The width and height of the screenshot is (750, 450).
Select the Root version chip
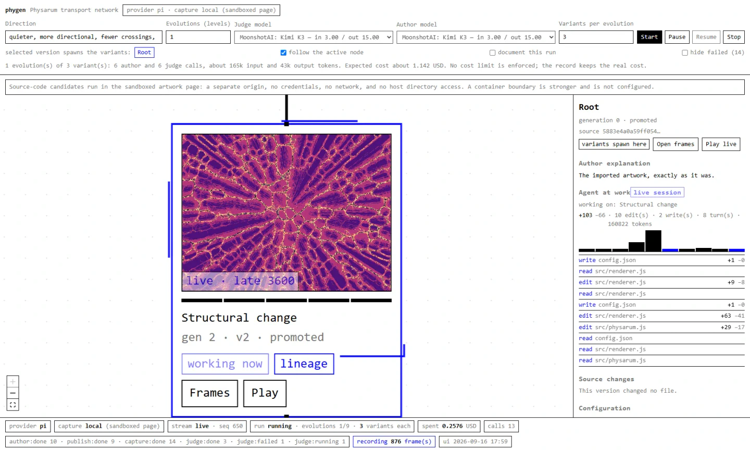144,53
